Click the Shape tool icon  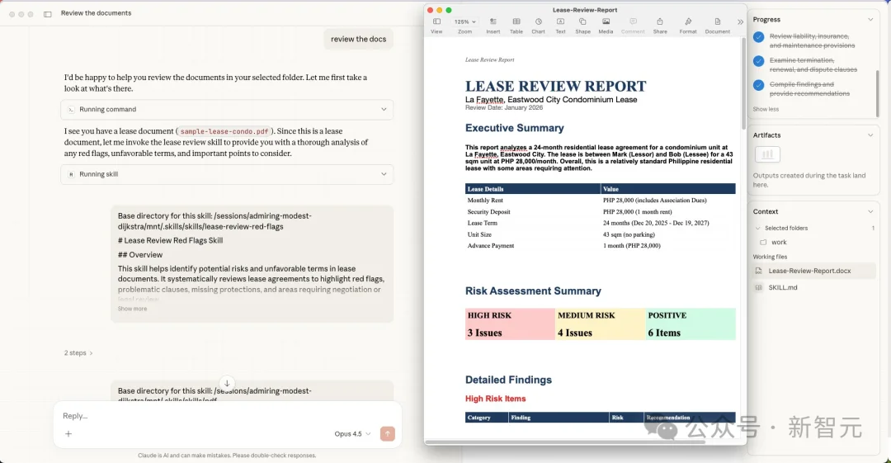tap(582, 25)
